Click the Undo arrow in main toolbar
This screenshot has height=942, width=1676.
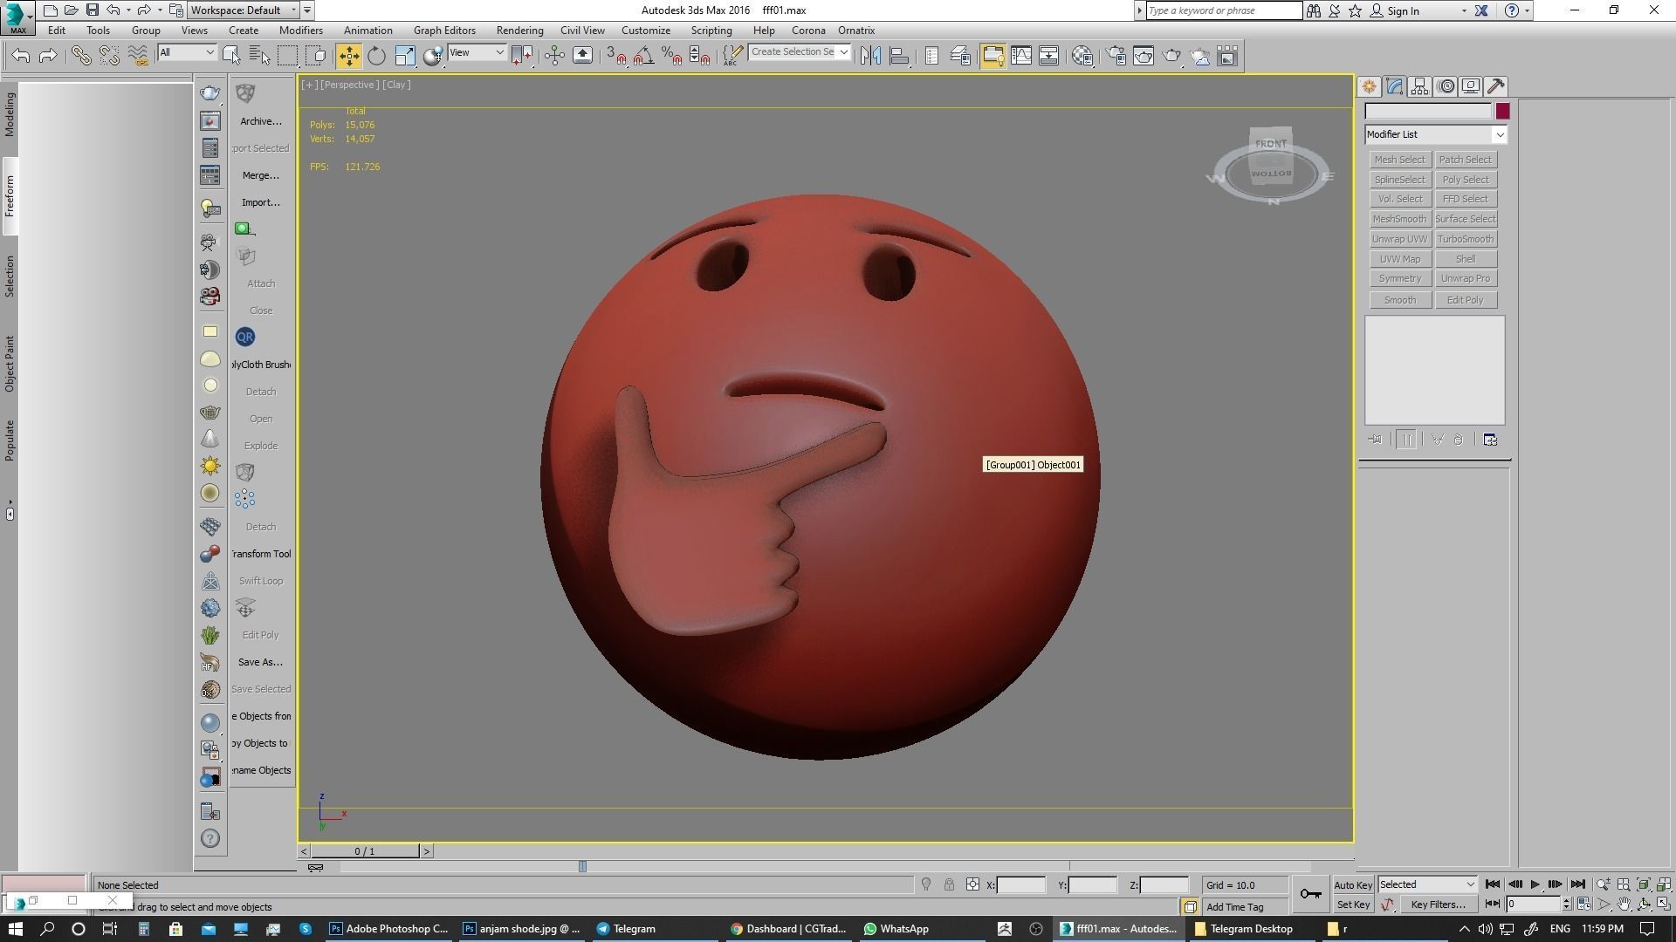point(21,56)
